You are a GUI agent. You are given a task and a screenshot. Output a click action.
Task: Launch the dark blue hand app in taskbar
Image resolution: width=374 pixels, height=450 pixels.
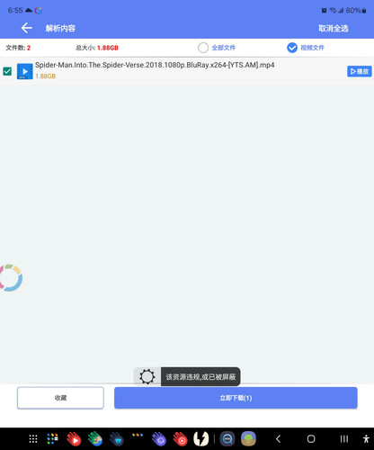coord(117,439)
